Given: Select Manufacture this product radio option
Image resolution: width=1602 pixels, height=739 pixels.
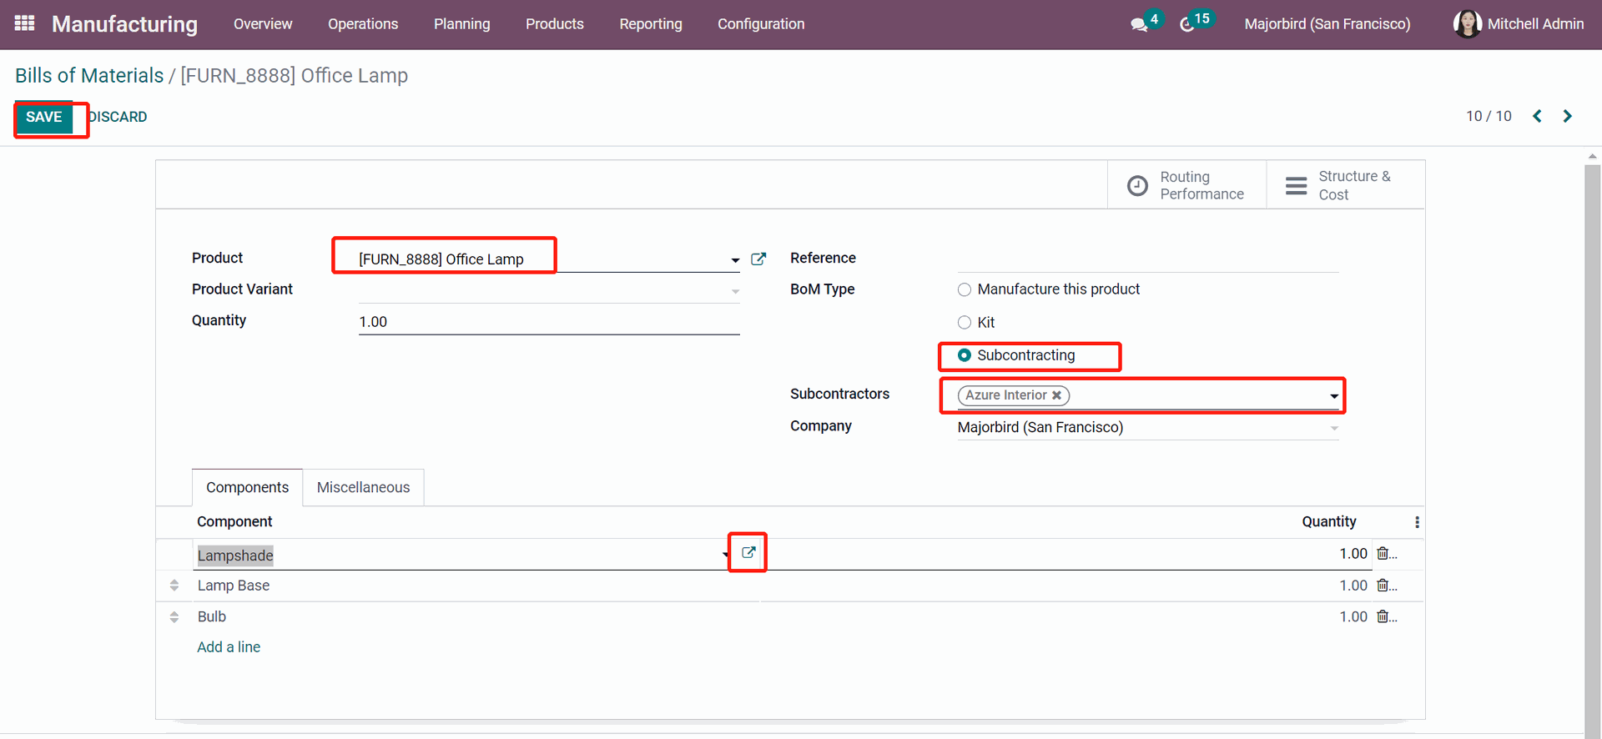Looking at the screenshot, I should (965, 289).
